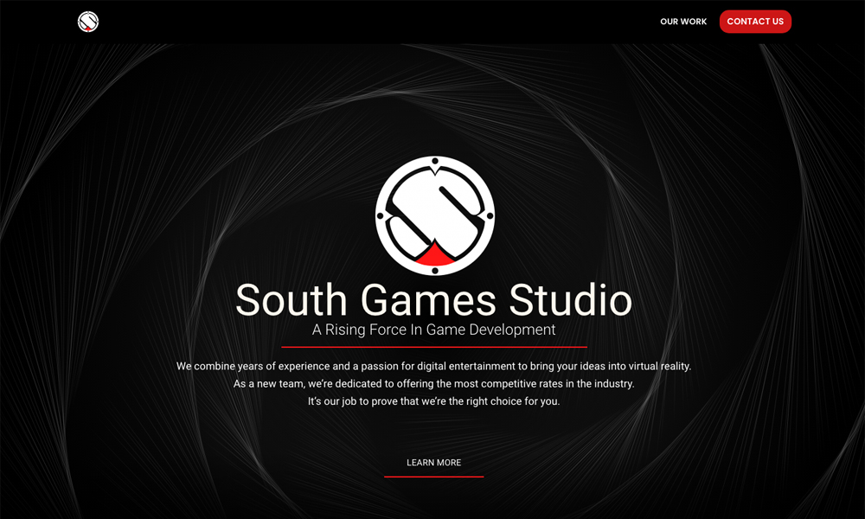The width and height of the screenshot is (865, 519).
Task: Click the red spade tip on the emblem
Action: tap(434, 254)
